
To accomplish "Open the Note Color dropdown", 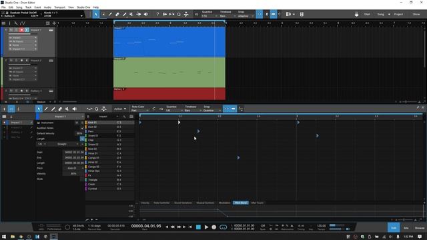I will click(x=139, y=111).
